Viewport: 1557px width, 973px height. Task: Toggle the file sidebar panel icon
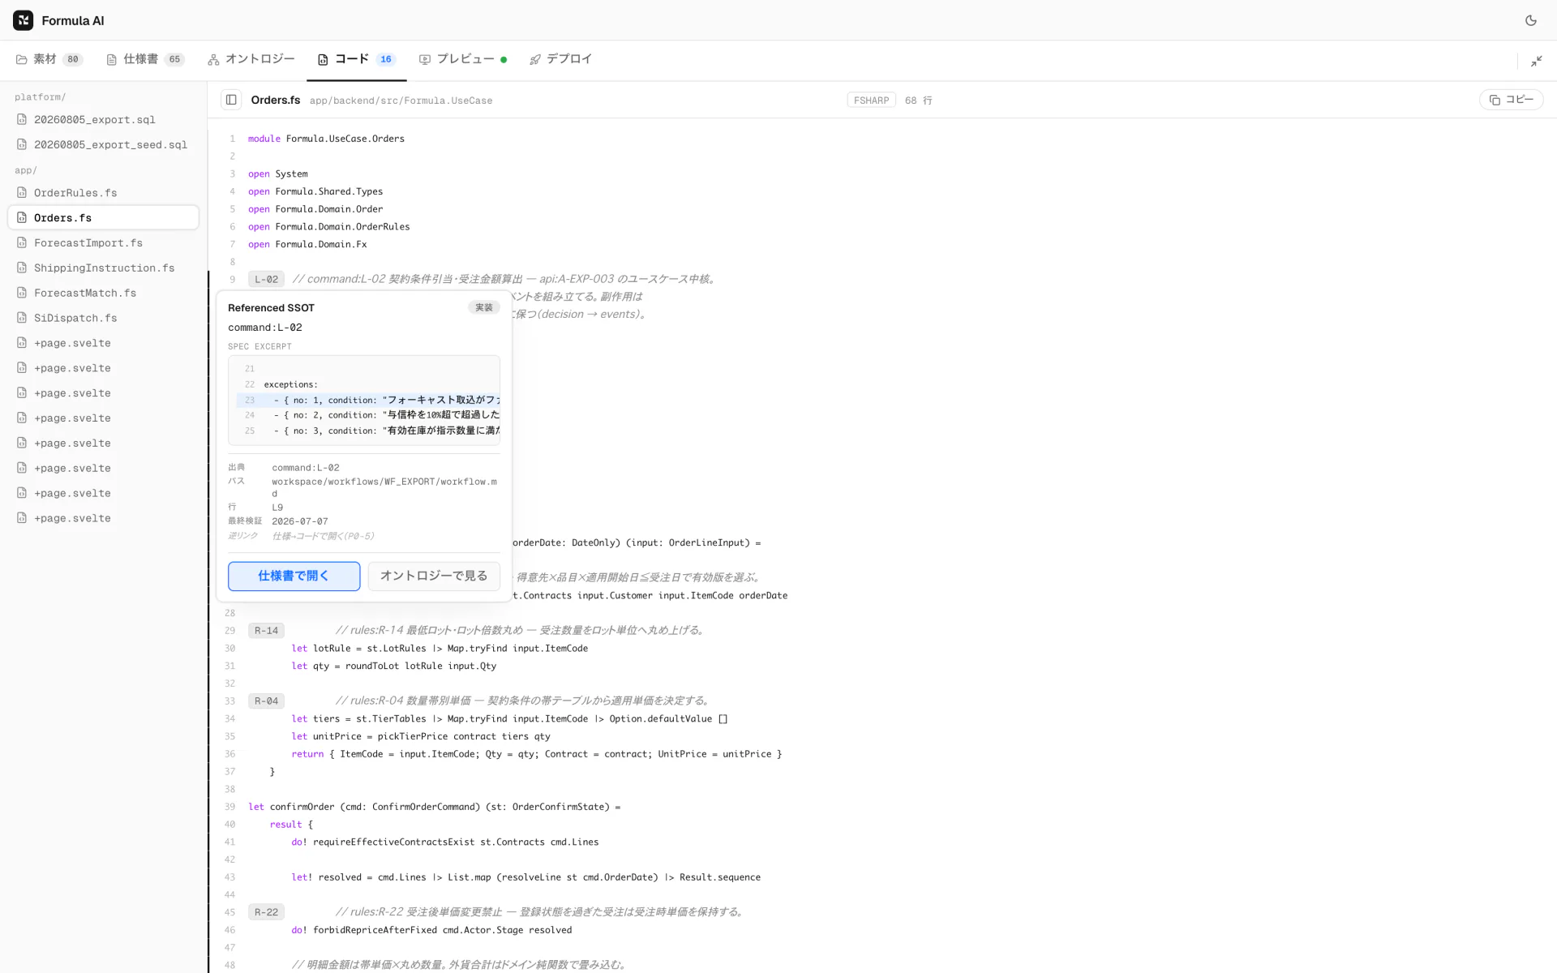pyautogui.click(x=231, y=100)
